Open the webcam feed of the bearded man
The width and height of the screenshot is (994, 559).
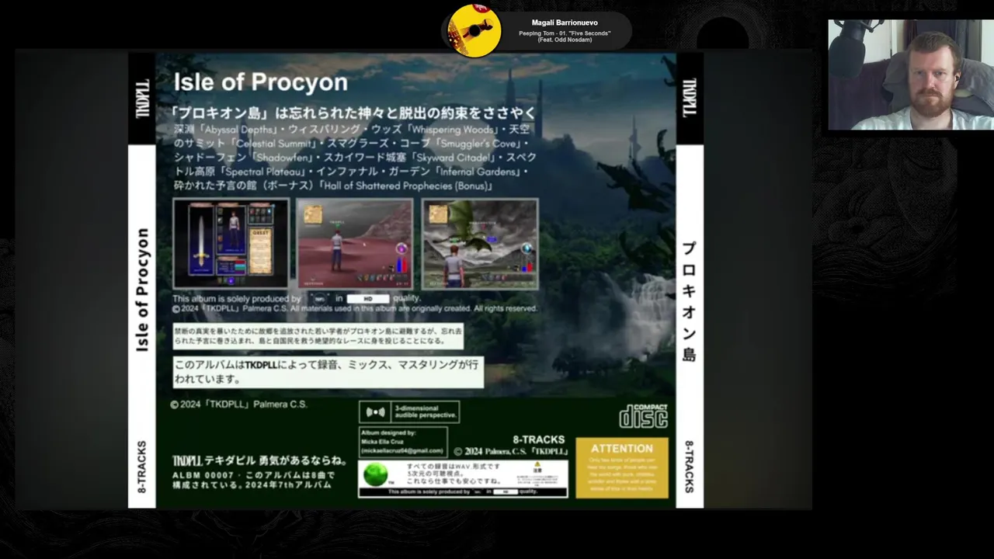[910, 75]
